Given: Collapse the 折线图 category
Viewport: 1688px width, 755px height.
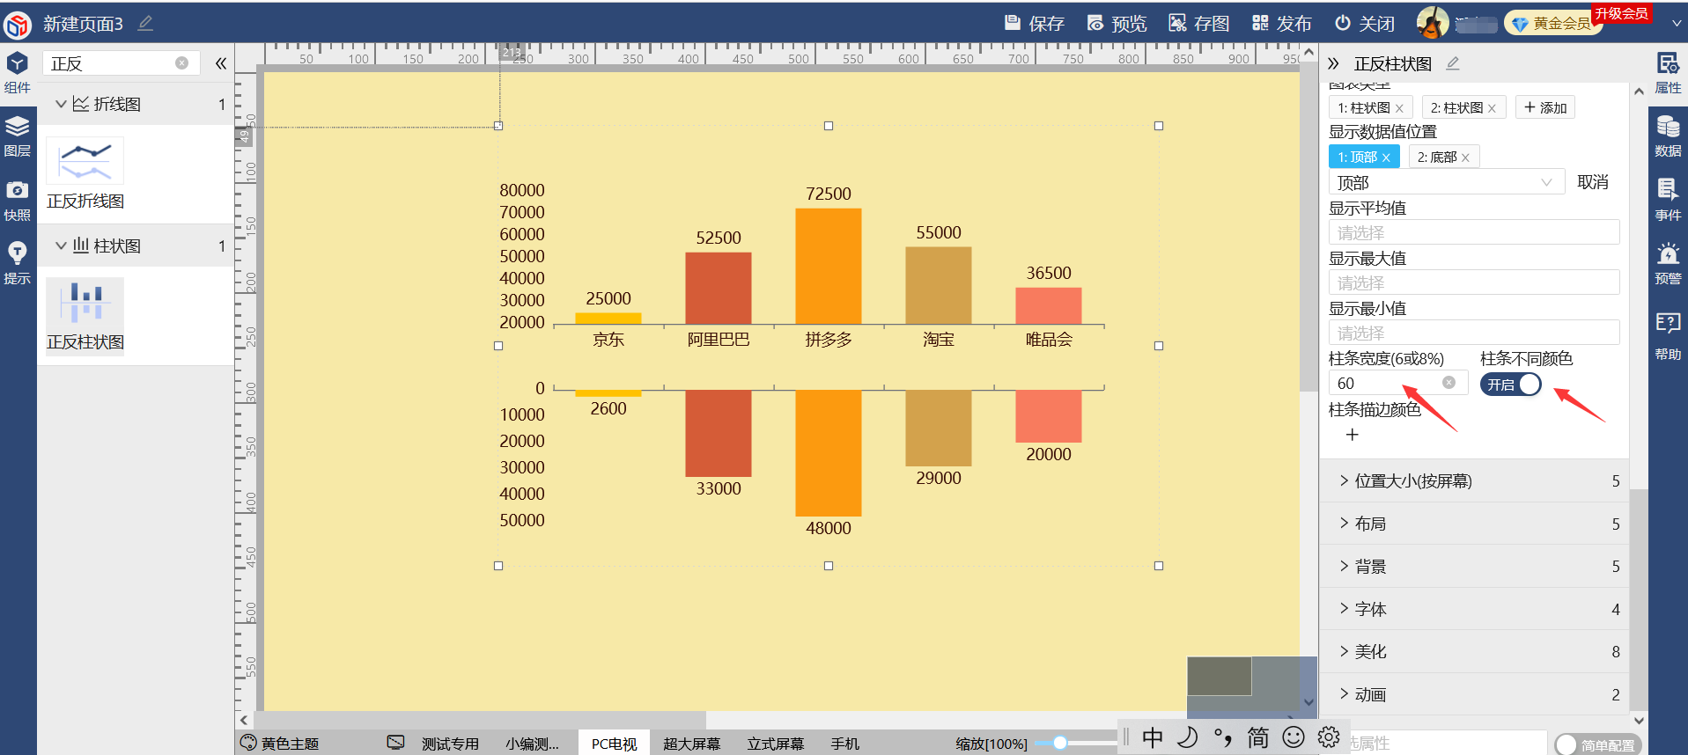Looking at the screenshot, I should pyautogui.click(x=61, y=104).
